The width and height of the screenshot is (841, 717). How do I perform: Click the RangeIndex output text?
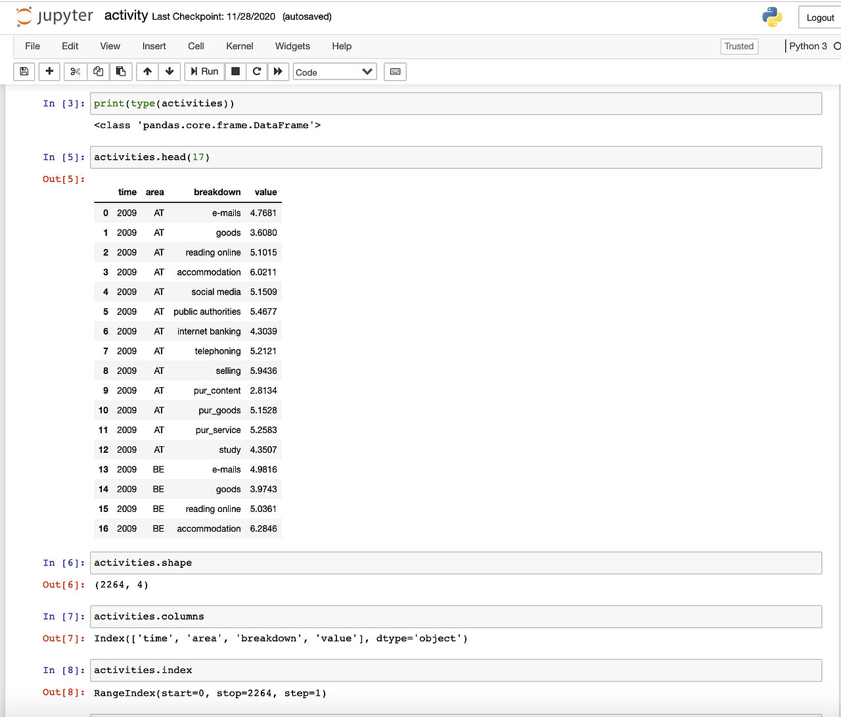coord(210,693)
